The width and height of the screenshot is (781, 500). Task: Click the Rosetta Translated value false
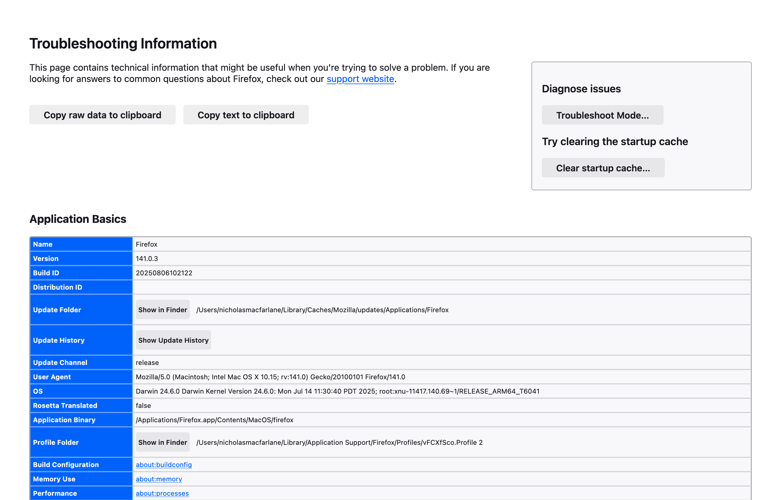[143, 405]
